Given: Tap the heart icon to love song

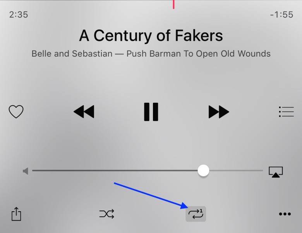Looking at the screenshot, I should pyautogui.click(x=16, y=112).
